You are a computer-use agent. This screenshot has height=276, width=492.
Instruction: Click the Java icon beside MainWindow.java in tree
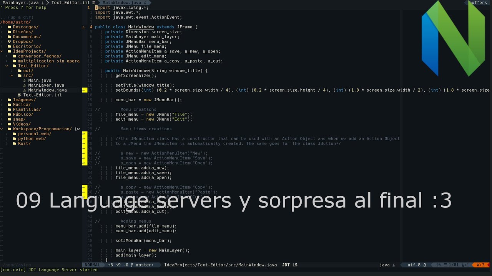point(25,90)
